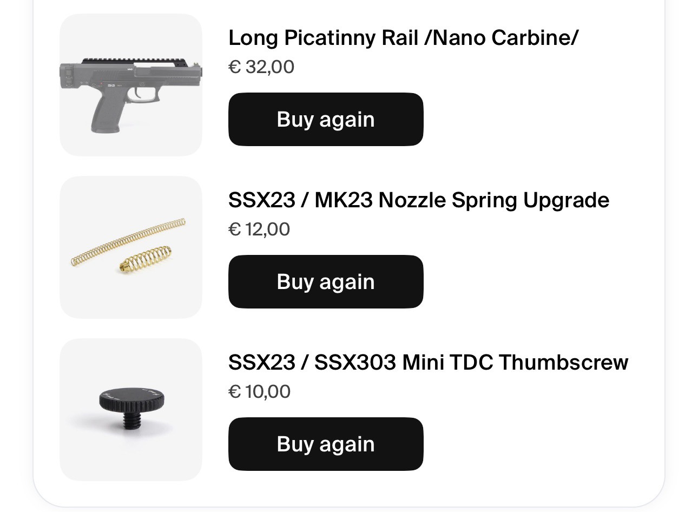Click the picatinny rail atop the pistol image

135,62
